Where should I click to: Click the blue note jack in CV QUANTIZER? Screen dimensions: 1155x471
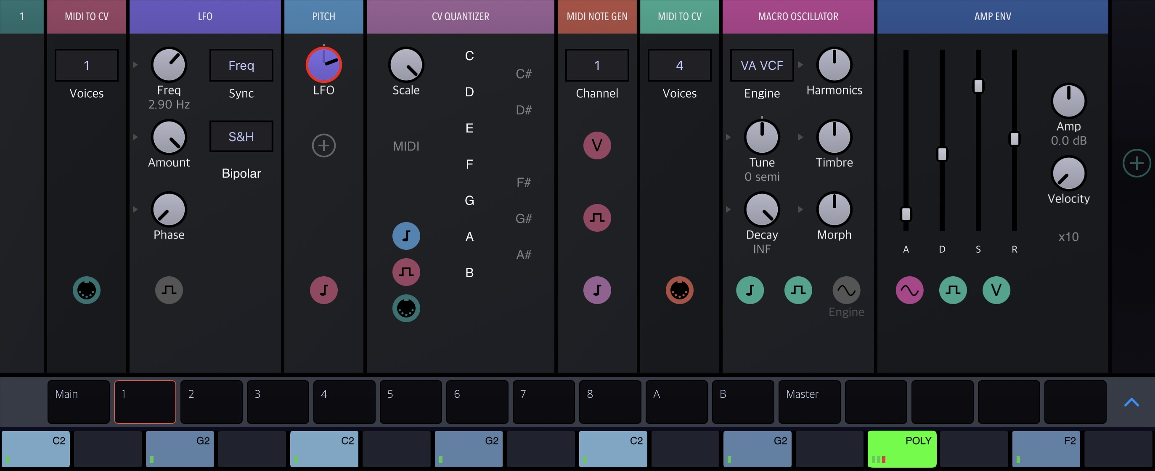406,236
